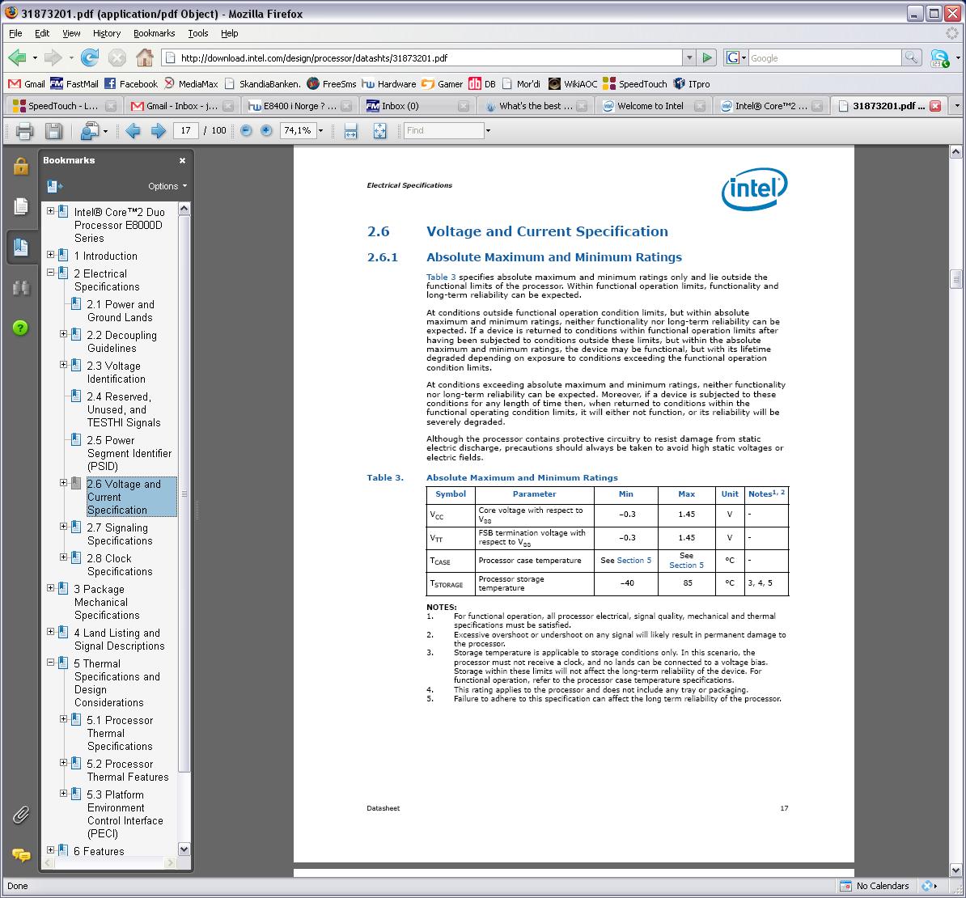Collapse the 2 Electrical Specifications bookmark
The height and width of the screenshot is (898, 966).
(50, 272)
